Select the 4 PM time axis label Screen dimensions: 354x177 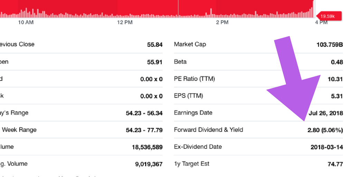pos(321,22)
